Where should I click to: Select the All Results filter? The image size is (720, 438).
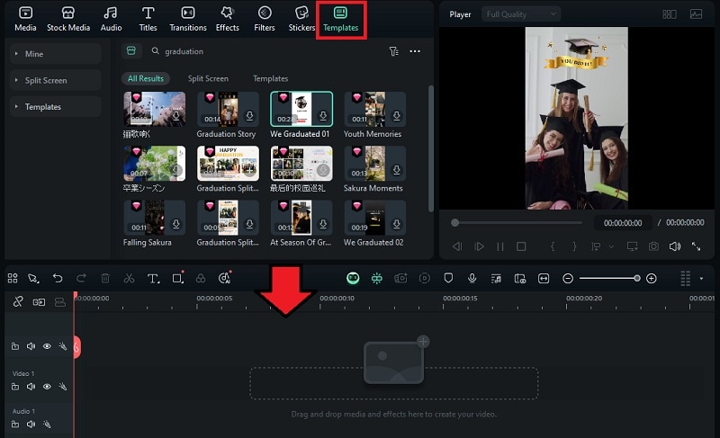point(146,78)
